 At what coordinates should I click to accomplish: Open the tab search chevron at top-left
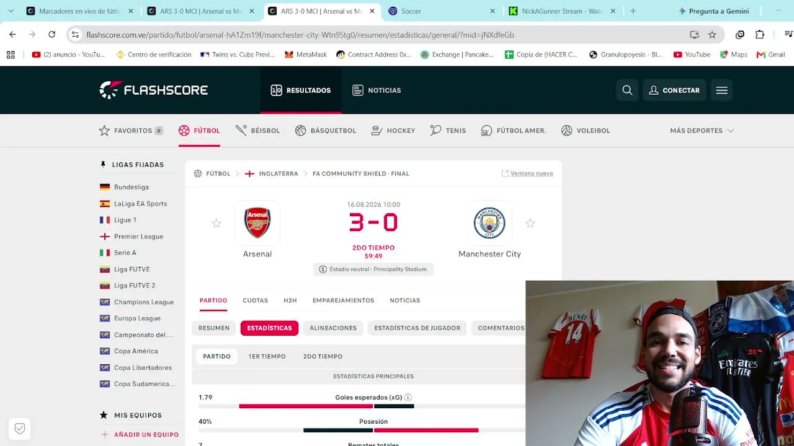[11, 11]
